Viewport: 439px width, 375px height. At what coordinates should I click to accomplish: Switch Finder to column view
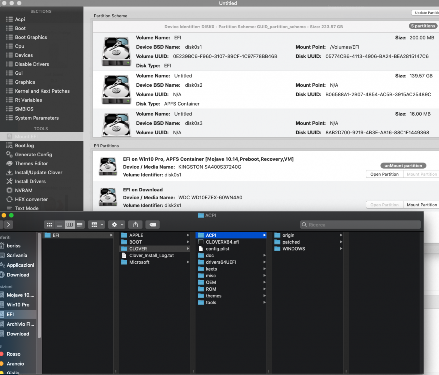pyautogui.click(x=69, y=225)
